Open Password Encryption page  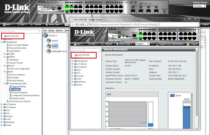[18, 48]
